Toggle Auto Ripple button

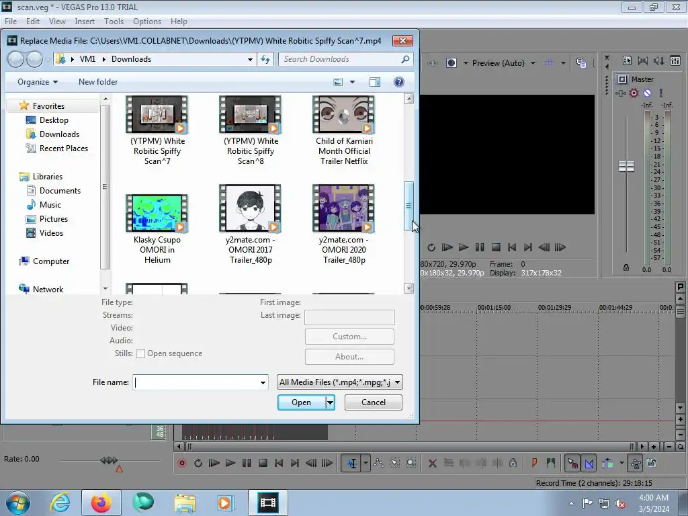[607, 463]
